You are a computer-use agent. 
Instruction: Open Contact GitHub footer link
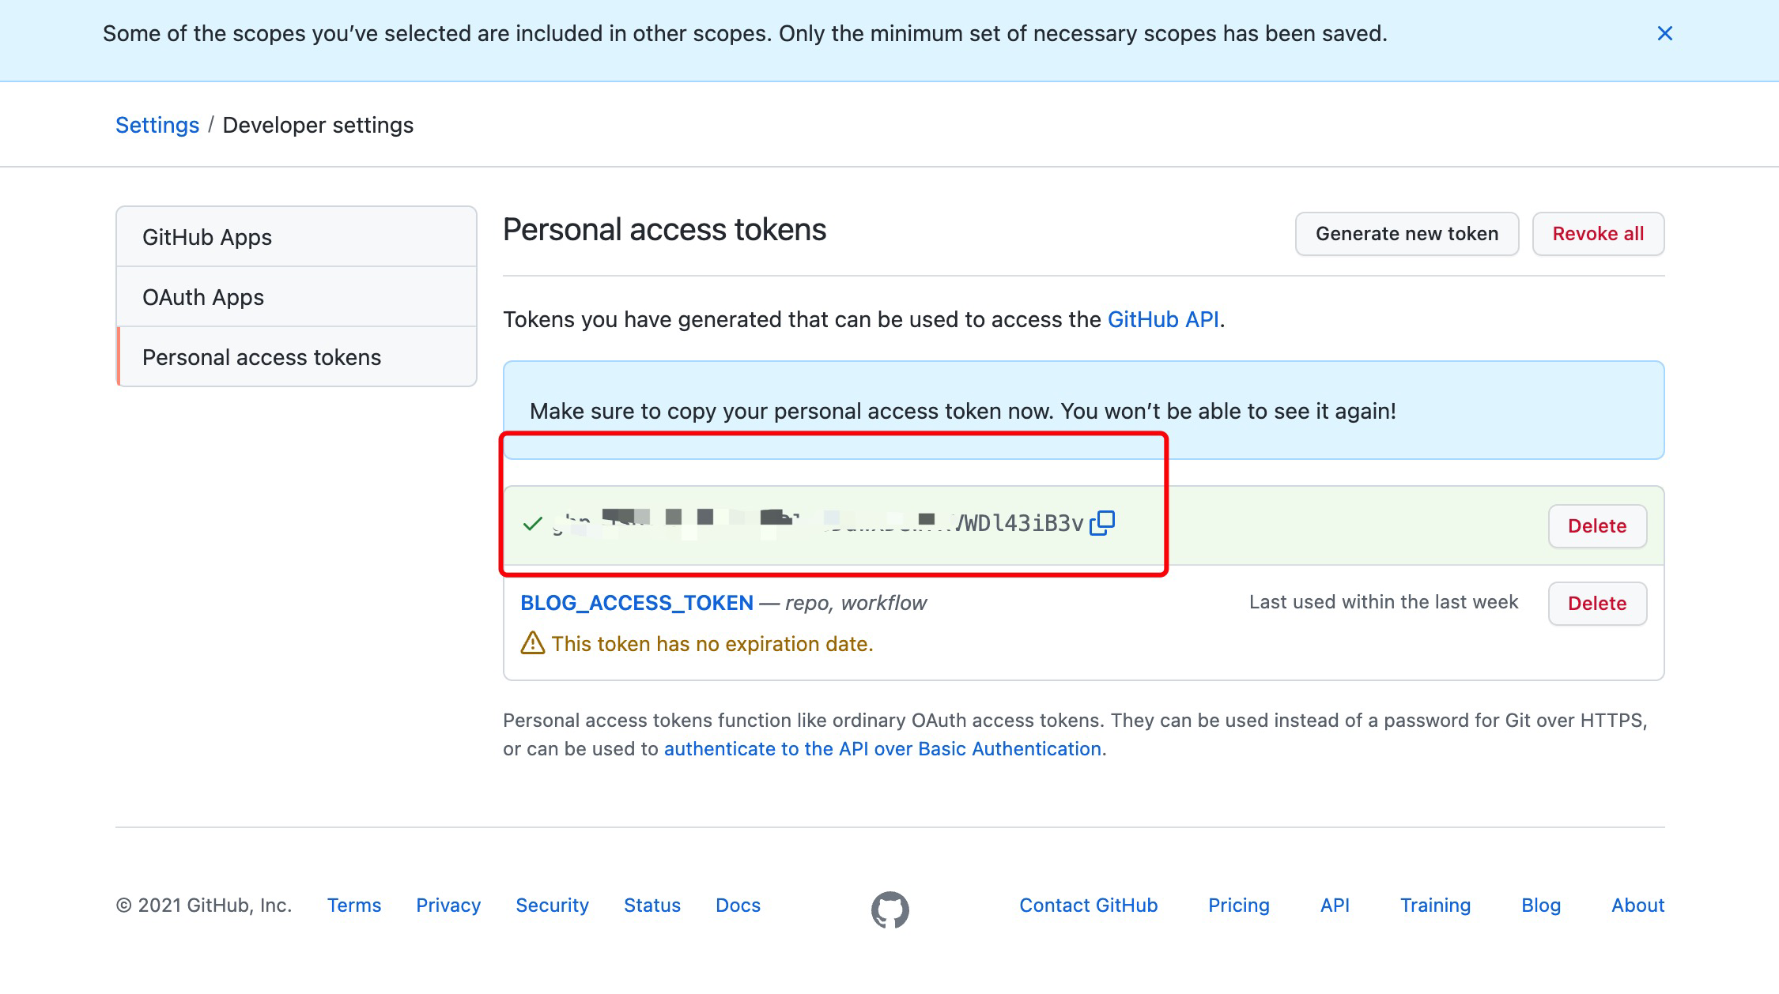(1088, 906)
